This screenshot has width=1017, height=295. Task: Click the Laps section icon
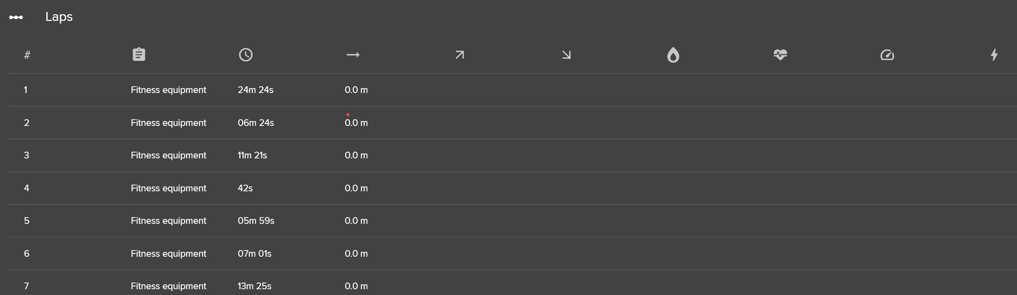[x=16, y=17]
